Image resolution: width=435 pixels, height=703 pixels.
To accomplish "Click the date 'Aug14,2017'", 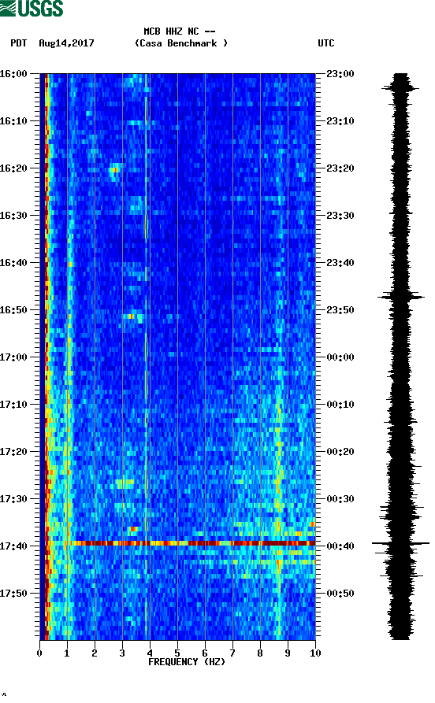I will pyautogui.click(x=66, y=43).
